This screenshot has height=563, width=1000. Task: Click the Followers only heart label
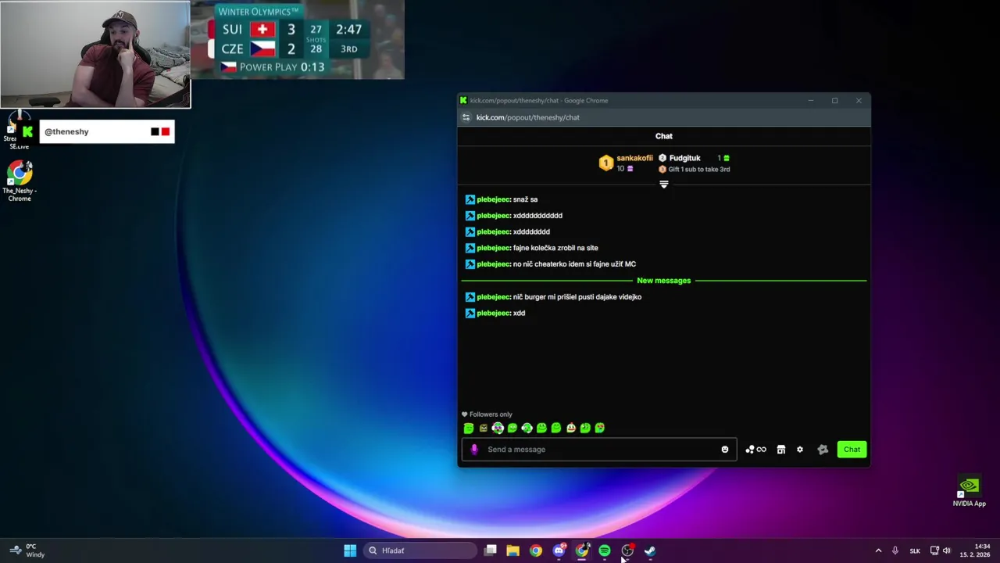pyautogui.click(x=487, y=414)
